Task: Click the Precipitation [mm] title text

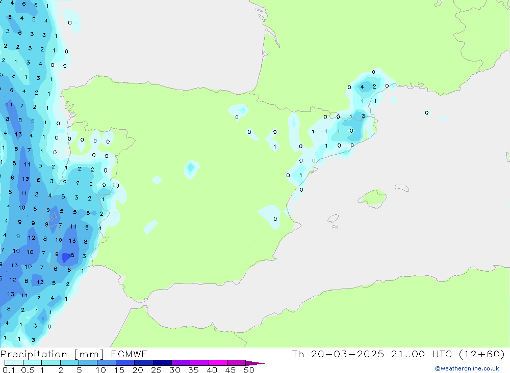Action: (x=53, y=354)
